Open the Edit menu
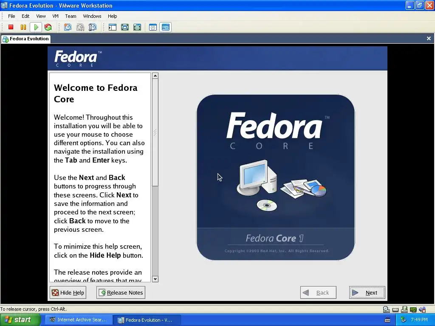Screen dimensions: 435x326 (25, 16)
